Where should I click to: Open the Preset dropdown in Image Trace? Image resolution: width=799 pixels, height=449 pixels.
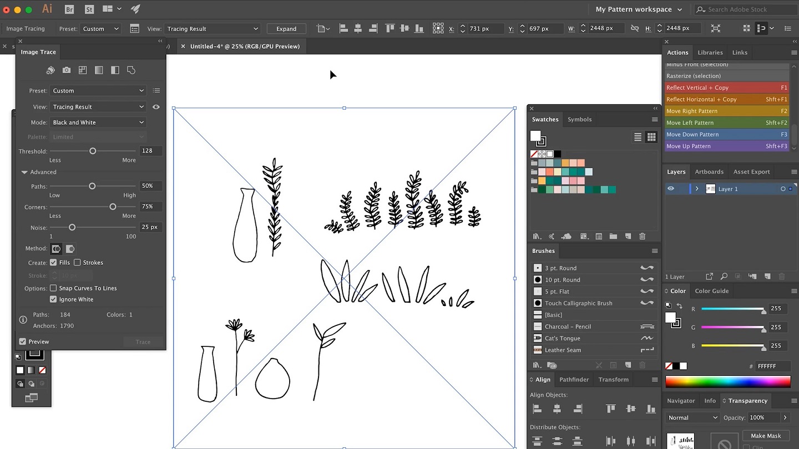98,90
